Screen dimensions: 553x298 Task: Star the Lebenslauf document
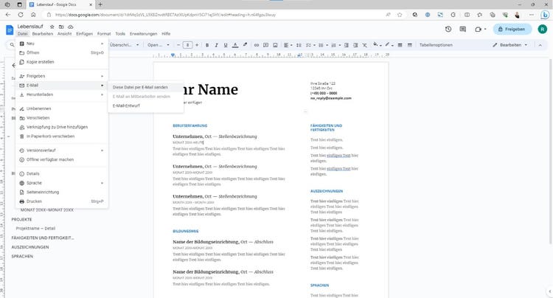(x=52, y=27)
